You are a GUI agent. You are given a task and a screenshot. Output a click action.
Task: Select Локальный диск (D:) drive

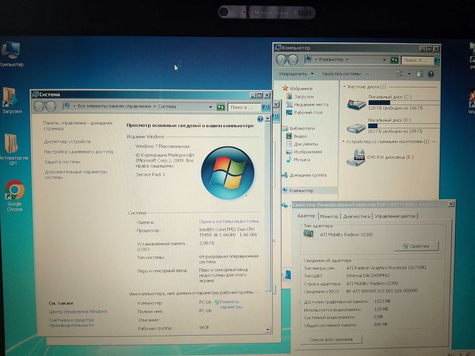tap(393, 126)
